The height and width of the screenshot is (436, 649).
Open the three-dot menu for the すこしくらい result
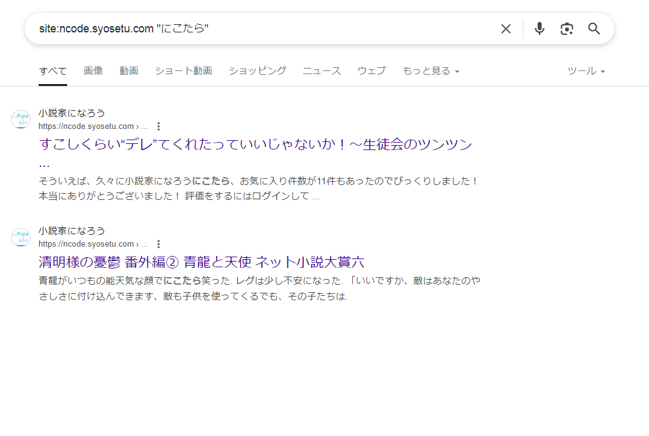tap(159, 126)
